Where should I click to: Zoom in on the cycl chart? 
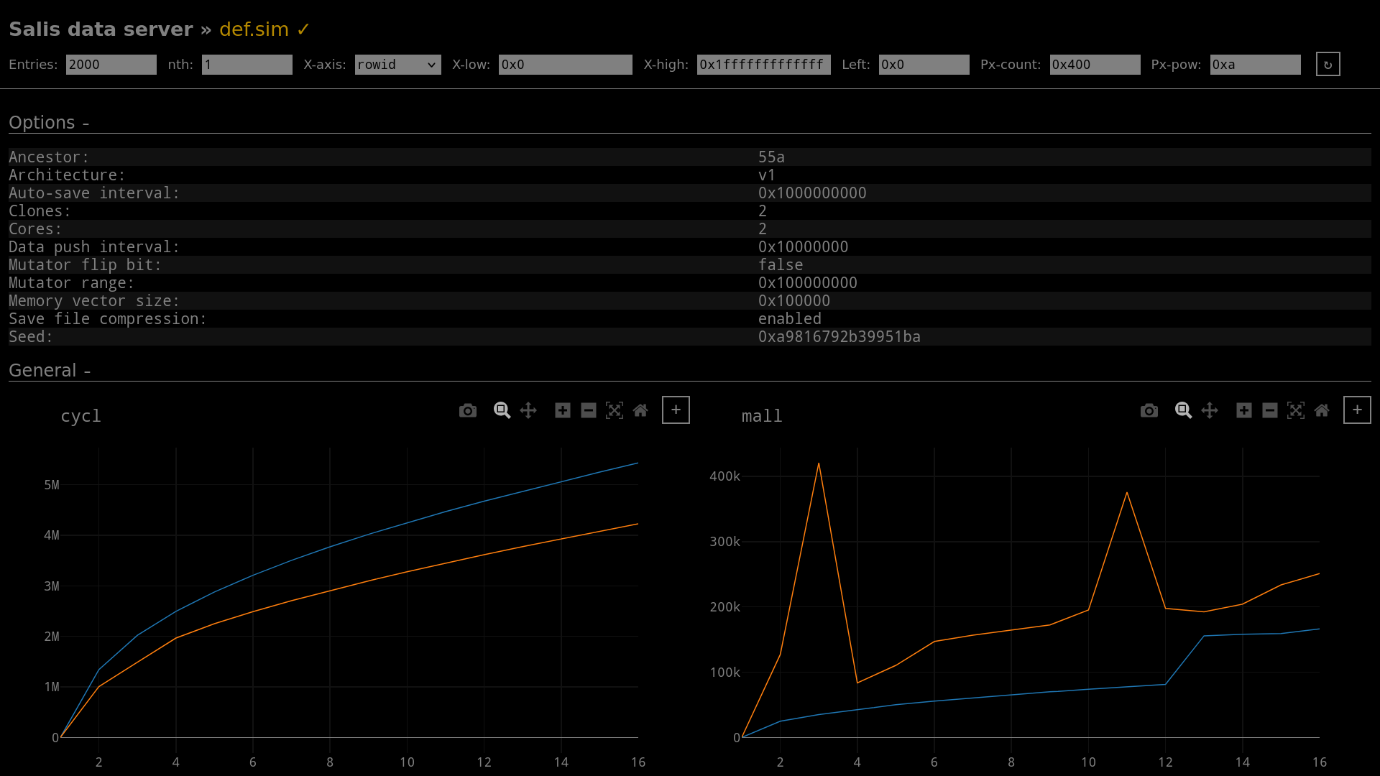pyautogui.click(x=563, y=410)
